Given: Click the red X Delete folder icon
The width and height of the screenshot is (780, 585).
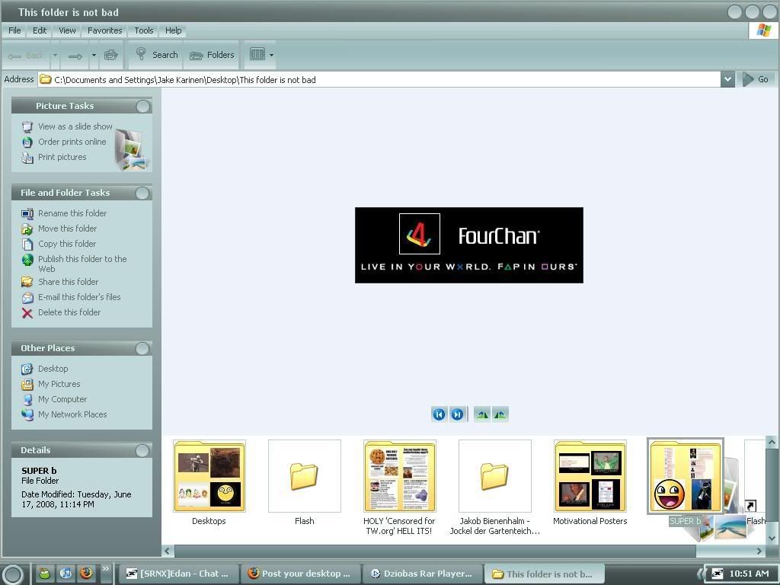Looking at the screenshot, I should tap(27, 313).
